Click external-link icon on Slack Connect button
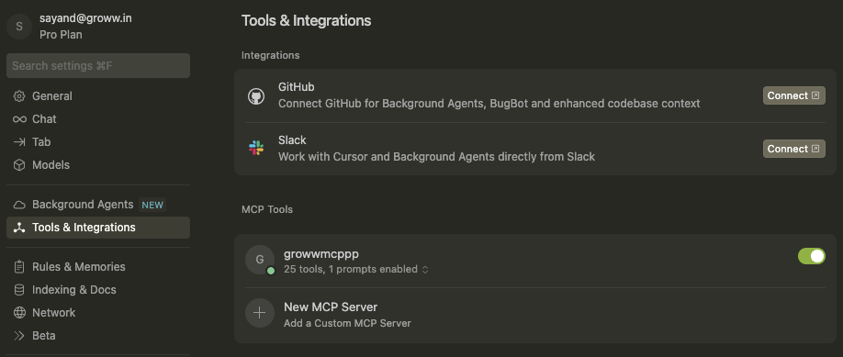843x357 pixels. [x=815, y=149]
